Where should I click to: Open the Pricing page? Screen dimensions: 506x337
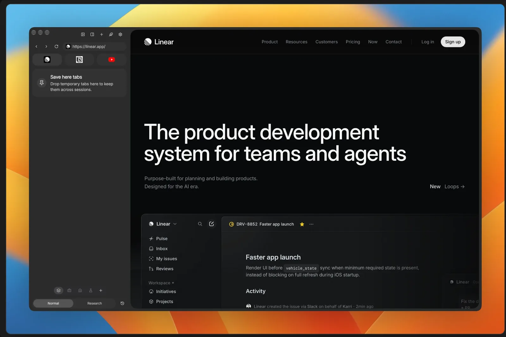pos(353,42)
